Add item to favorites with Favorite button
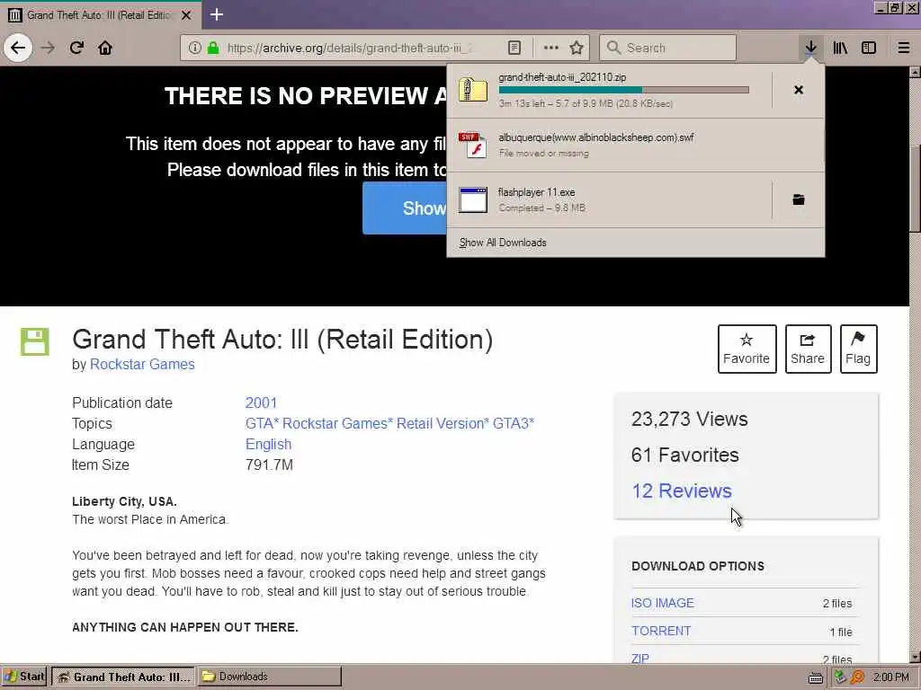The image size is (921, 690). 747,349
